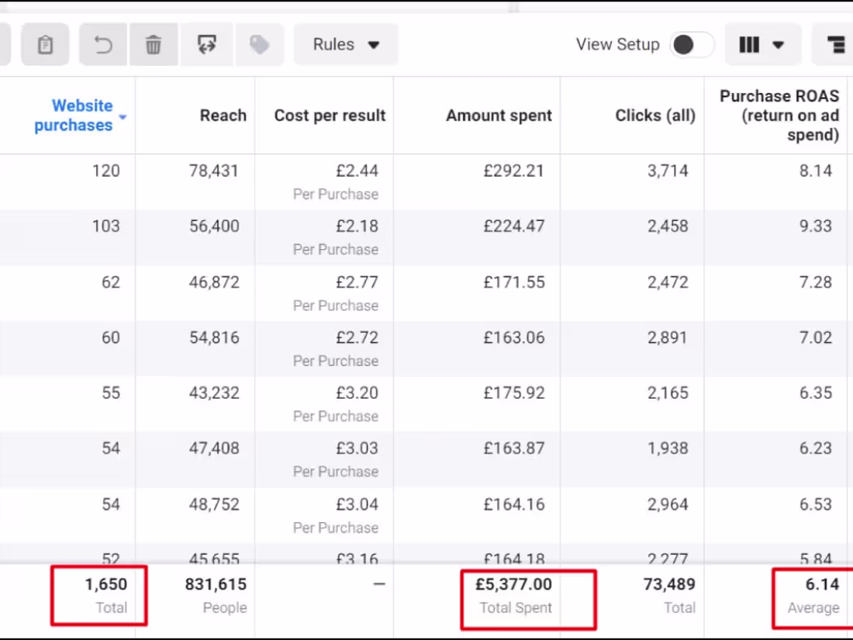Open the Rules dropdown
The width and height of the screenshot is (853, 640).
pos(346,45)
